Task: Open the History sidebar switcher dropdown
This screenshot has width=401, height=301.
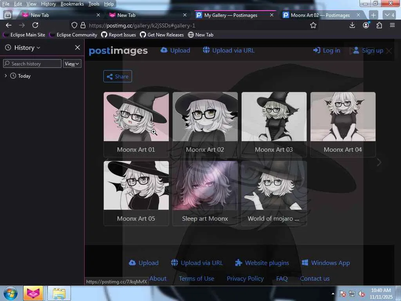Action: click(x=27, y=47)
